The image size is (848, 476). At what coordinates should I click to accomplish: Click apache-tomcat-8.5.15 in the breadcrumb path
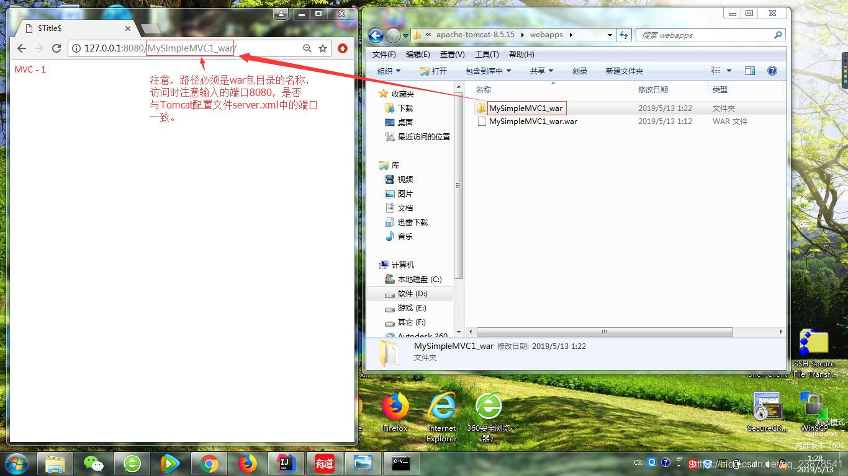pos(475,35)
